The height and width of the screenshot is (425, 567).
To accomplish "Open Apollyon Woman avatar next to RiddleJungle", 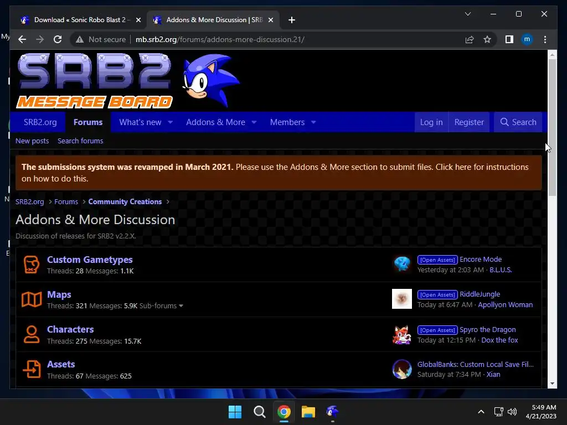I will coord(402,299).
